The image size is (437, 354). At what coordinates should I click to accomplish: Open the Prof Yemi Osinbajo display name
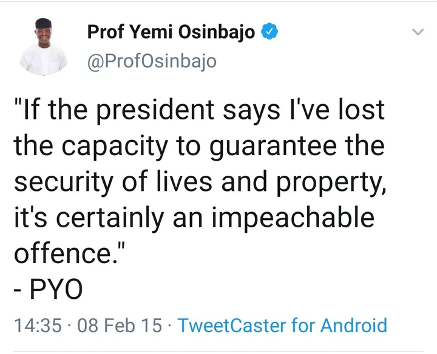click(172, 33)
